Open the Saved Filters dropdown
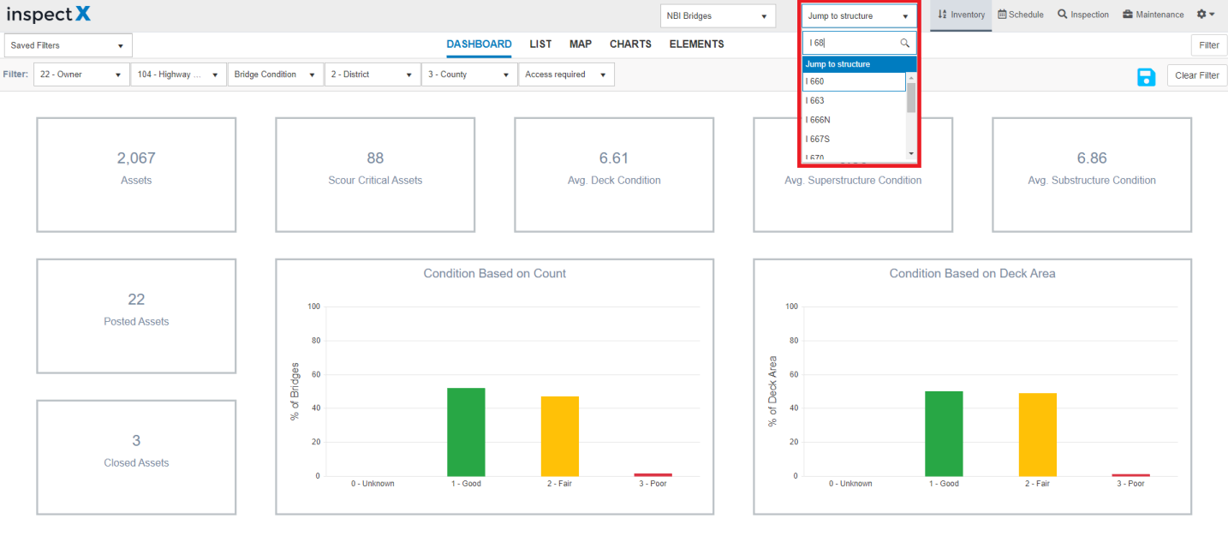 click(68, 45)
